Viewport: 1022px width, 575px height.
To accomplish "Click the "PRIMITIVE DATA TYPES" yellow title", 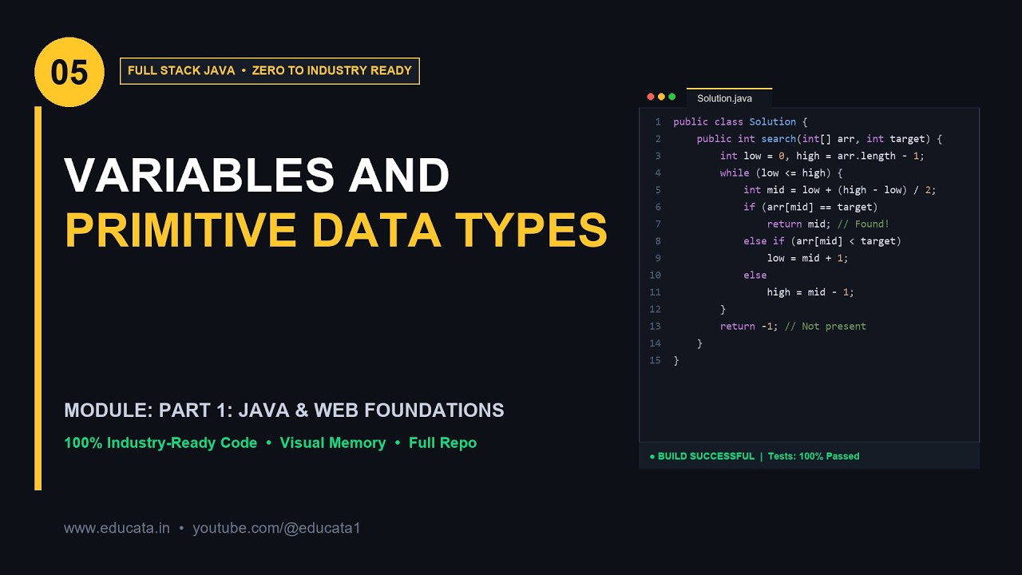I will click(336, 230).
